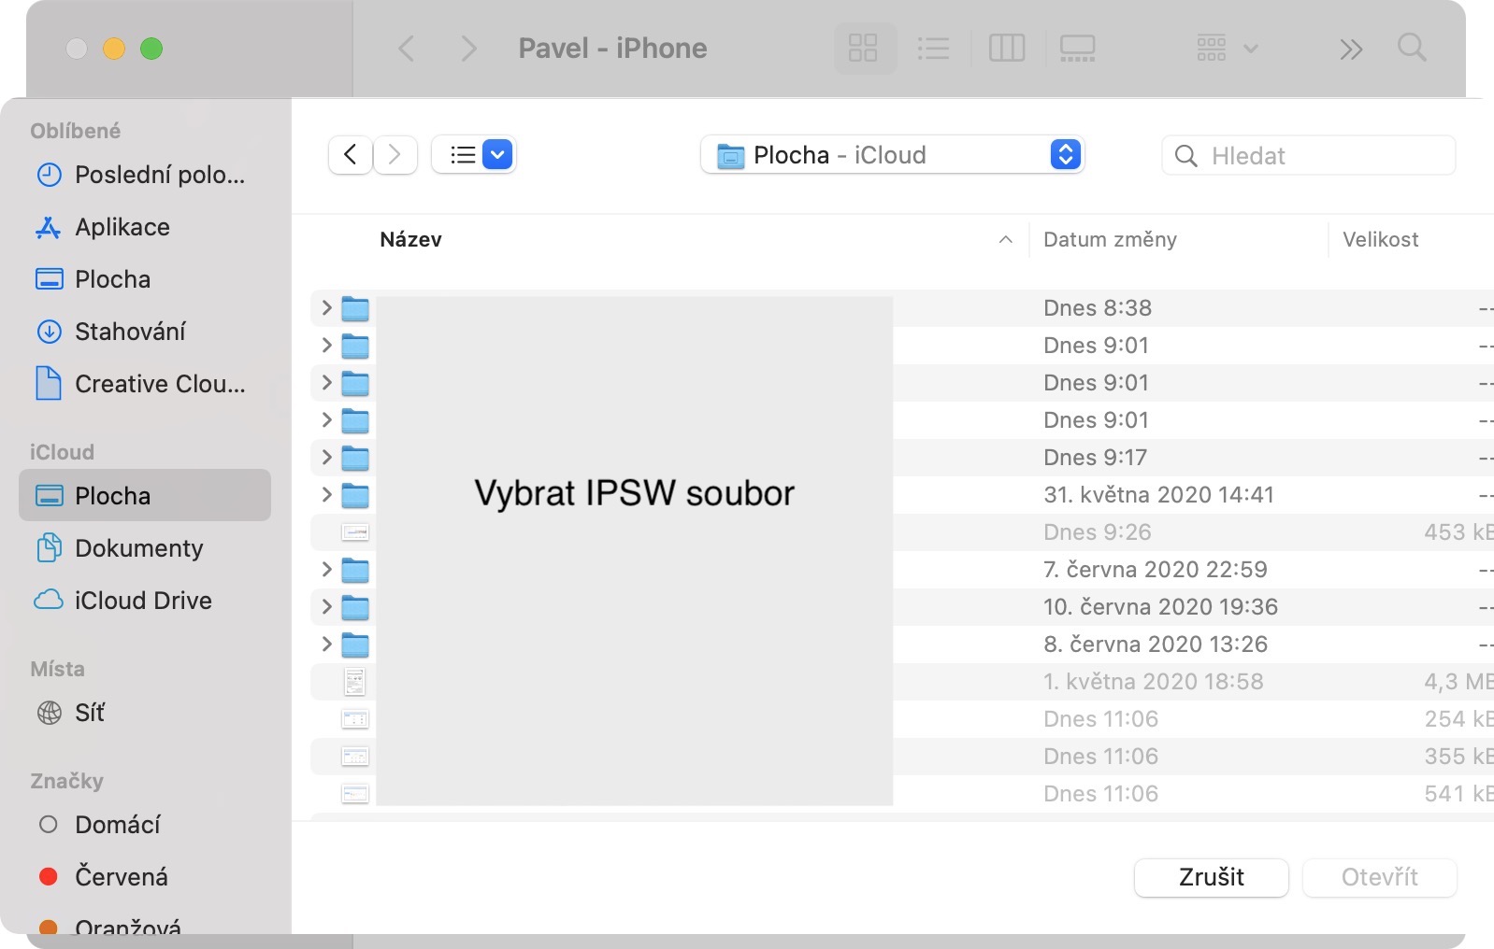Screen dimensions: 1494x949
Task: Select the file icon sized 355 kB
Action: click(x=355, y=757)
